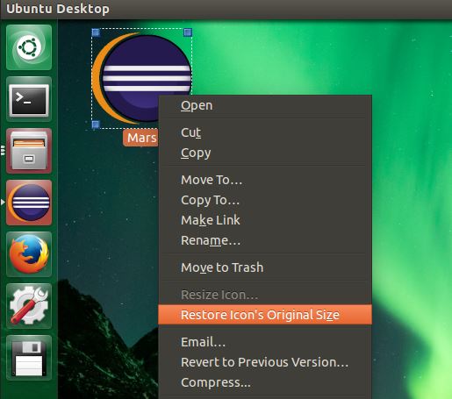Click Make Link menu entry
The image size is (452, 399).
pos(265,220)
